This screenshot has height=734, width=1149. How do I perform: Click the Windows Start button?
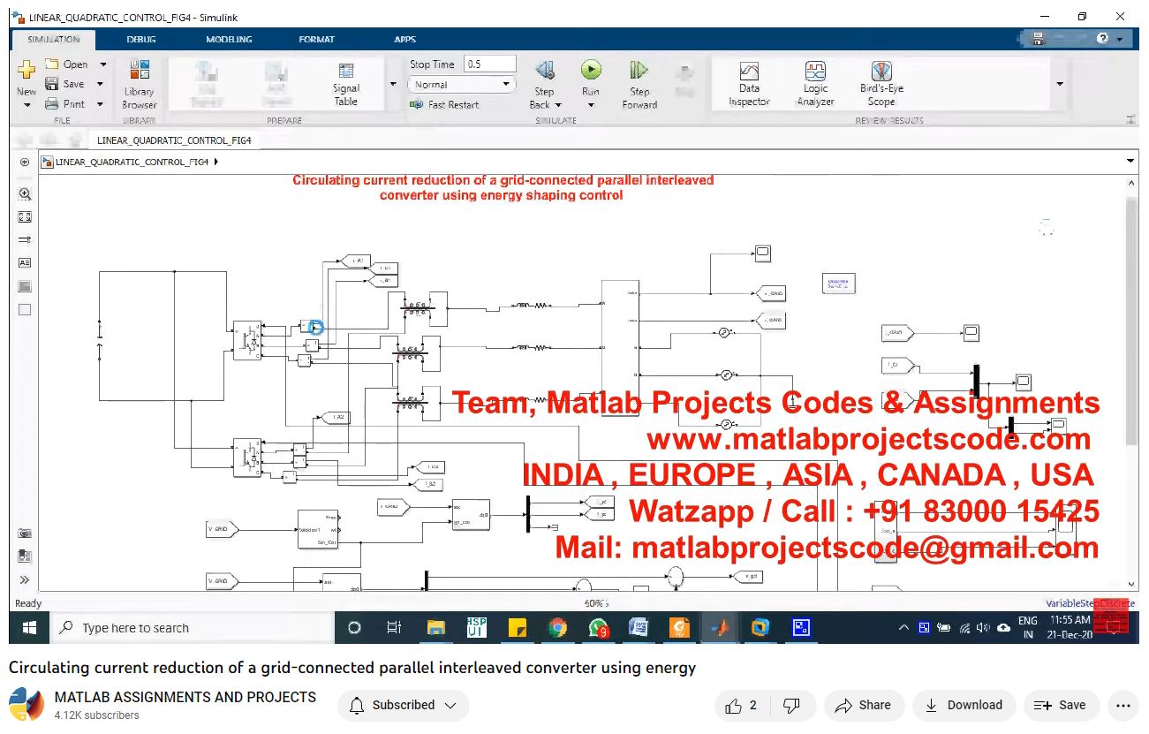pos(29,628)
